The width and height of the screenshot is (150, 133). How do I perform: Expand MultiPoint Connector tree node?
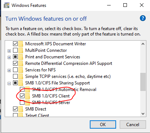9,51
